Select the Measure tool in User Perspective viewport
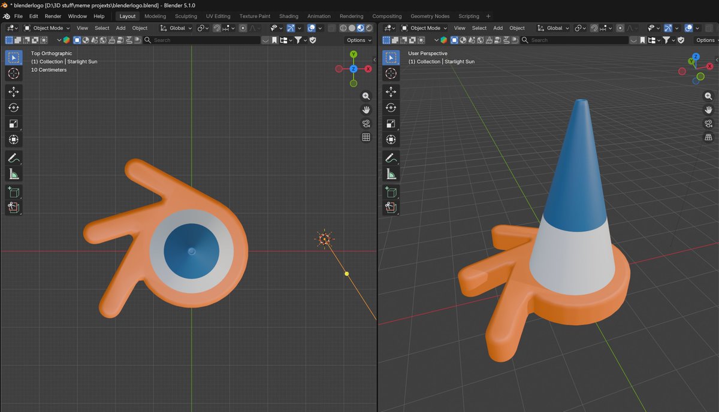 (x=391, y=174)
